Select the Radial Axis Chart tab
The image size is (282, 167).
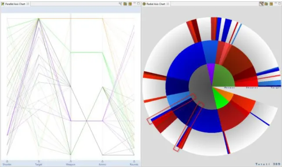click(156, 4)
